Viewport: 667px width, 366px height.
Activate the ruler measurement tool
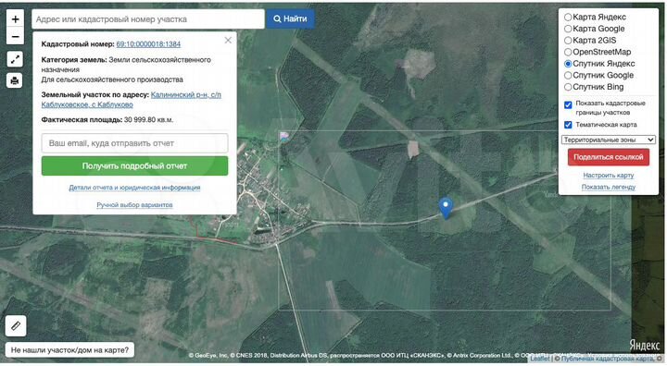16,325
